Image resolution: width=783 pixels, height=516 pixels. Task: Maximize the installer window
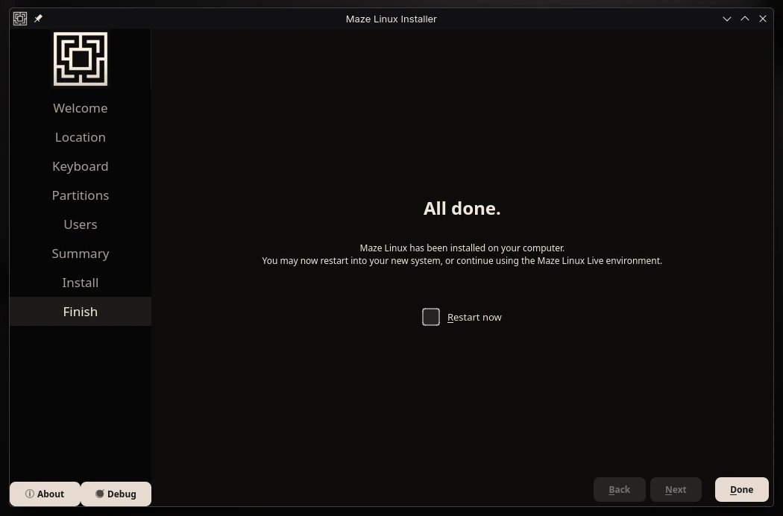pos(745,19)
